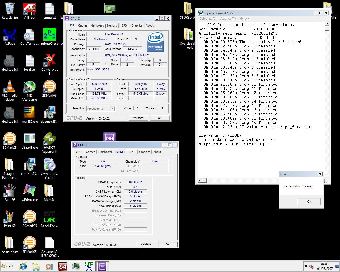Launch wPrime.exe desktop icon
The height and width of the screenshot is (272, 340).
(29, 193)
